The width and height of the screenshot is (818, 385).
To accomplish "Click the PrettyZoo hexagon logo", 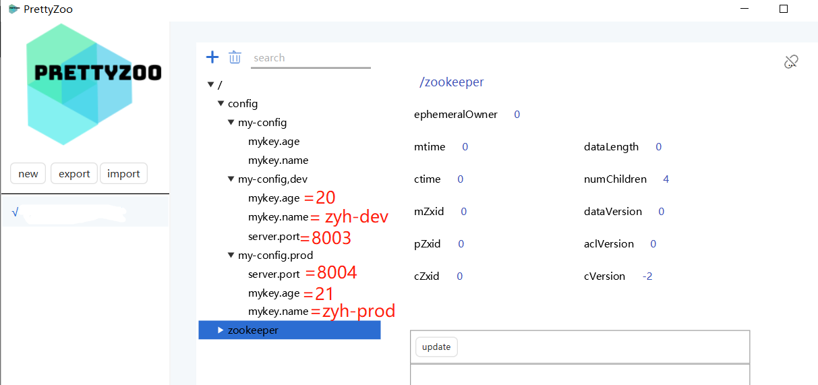I will [96, 84].
